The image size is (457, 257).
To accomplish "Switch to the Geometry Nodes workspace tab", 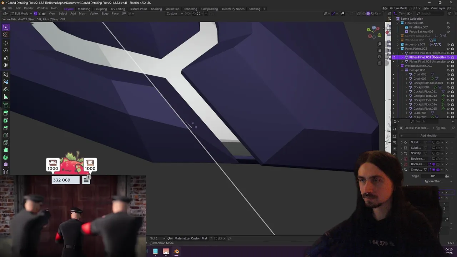I will coord(233,9).
